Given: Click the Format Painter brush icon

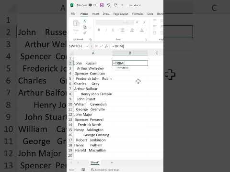Looking at the screenshot, I should [x=85, y=33].
